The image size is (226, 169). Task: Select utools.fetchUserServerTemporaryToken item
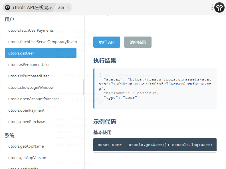pyautogui.click(x=42, y=42)
